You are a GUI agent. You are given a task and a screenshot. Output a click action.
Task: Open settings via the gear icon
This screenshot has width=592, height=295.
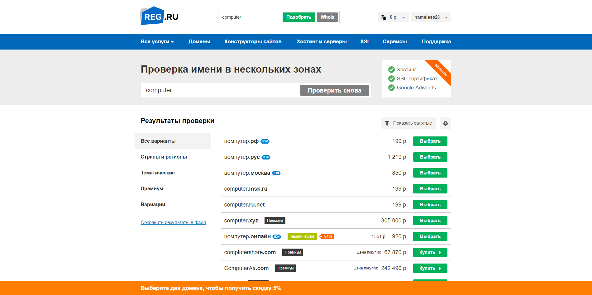click(x=445, y=123)
